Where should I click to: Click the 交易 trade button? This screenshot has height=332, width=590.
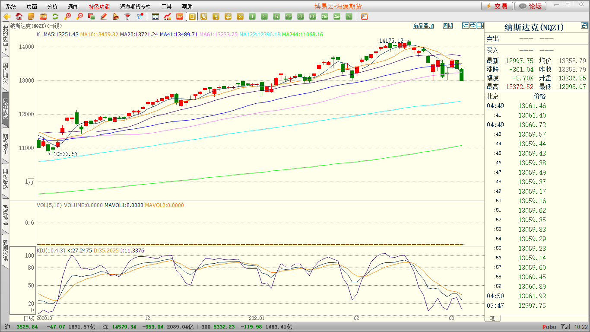[x=497, y=6]
